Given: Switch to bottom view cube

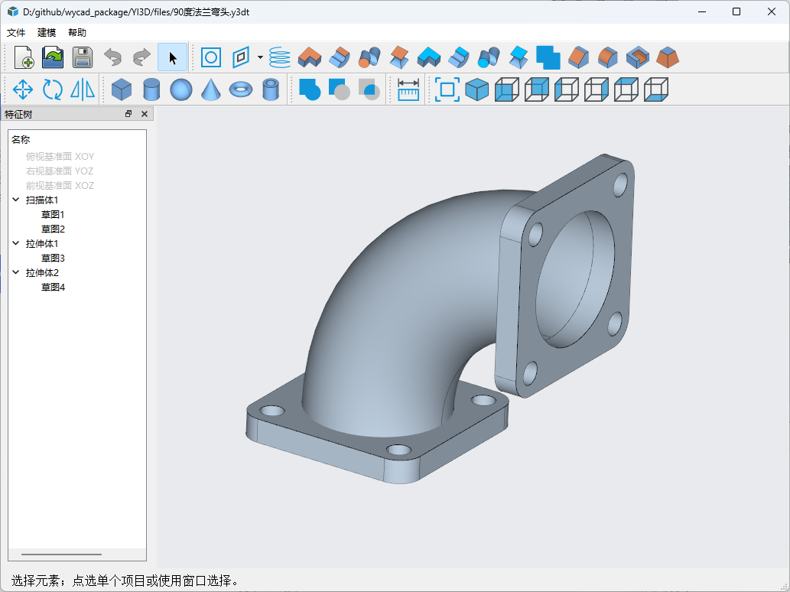Looking at the screenshot, I should click(656, 89).
